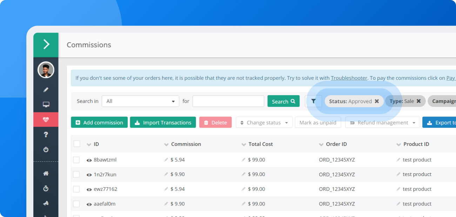Select the pencil edit icon in sidebar
456x217 pixels.
coord(46,89)
